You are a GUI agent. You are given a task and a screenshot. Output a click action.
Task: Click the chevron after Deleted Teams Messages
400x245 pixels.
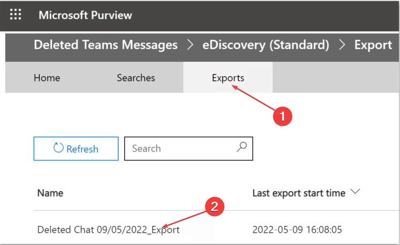tap(190, 45)
